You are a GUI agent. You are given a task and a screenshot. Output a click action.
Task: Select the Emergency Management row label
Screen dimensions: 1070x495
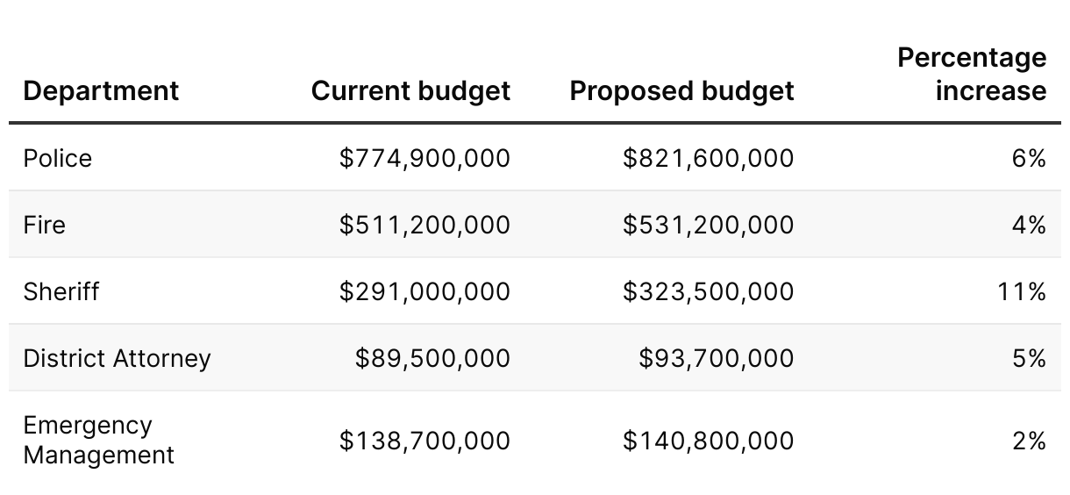pyautogui.click(x=98, y=441)
